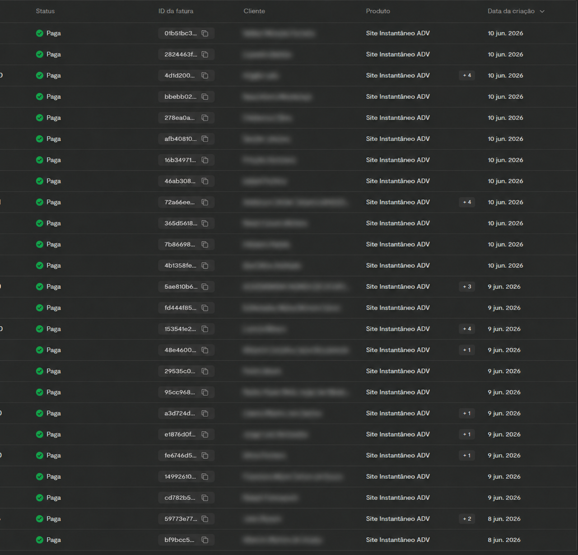The width and height of the screenshot is (578, 555).
Task: Copy invoice ID bbebb02
Action: coord(205,97)
